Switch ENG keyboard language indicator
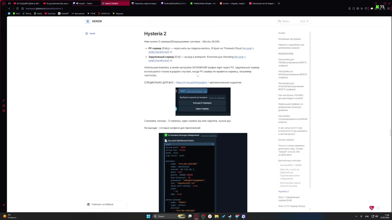This screenshot has height=220, width=392. pos(367,216)
